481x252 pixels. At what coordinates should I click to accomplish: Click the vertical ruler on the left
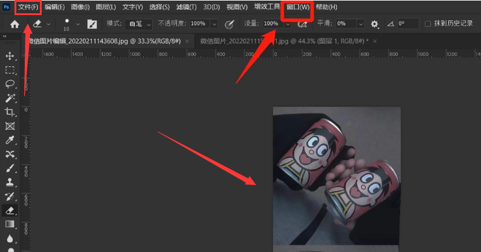pos(26,154)
